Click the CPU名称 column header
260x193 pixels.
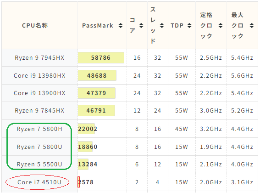pyautogui.click(x=35, y=26)
